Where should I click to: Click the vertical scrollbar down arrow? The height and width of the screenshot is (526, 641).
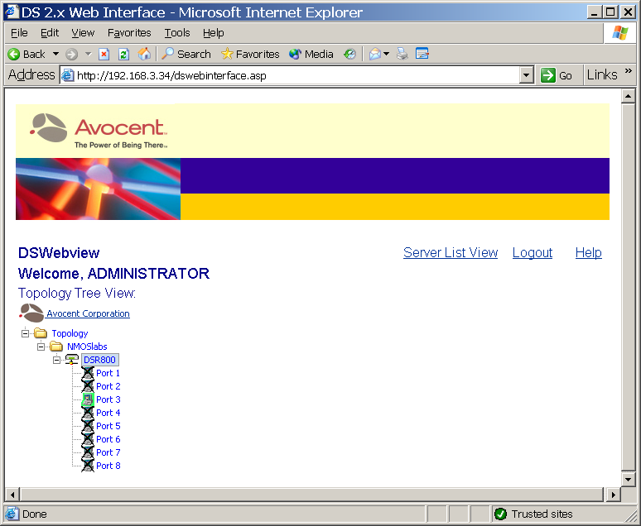(x=628, y=479)
